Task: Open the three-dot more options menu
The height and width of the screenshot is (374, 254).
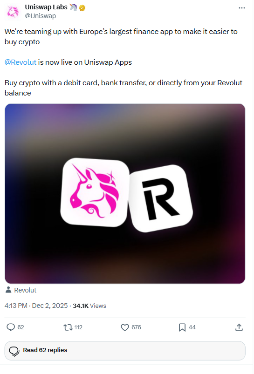Action: pos(241,8)
